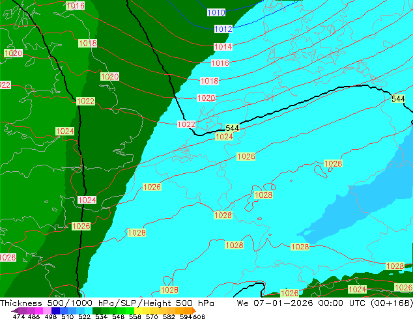Click the blue 1010 isobar label
Image resolution: width=413 pixels, height=319 pixels.
(216, 12)
